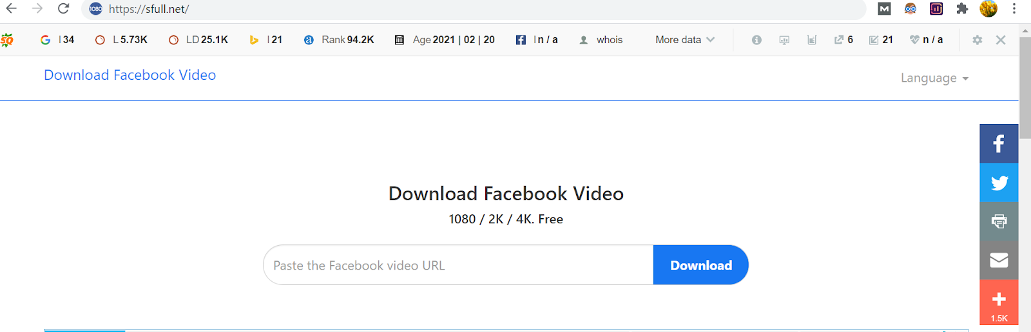Open SEOquake diagnosis monitor icon
The width and height of the screenshot is (1031, 332).
(784, 40)
